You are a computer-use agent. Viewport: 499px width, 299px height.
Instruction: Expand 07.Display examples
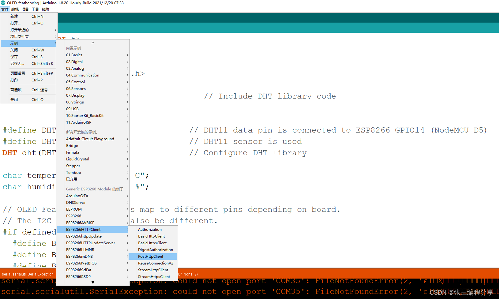pos(93,95)
